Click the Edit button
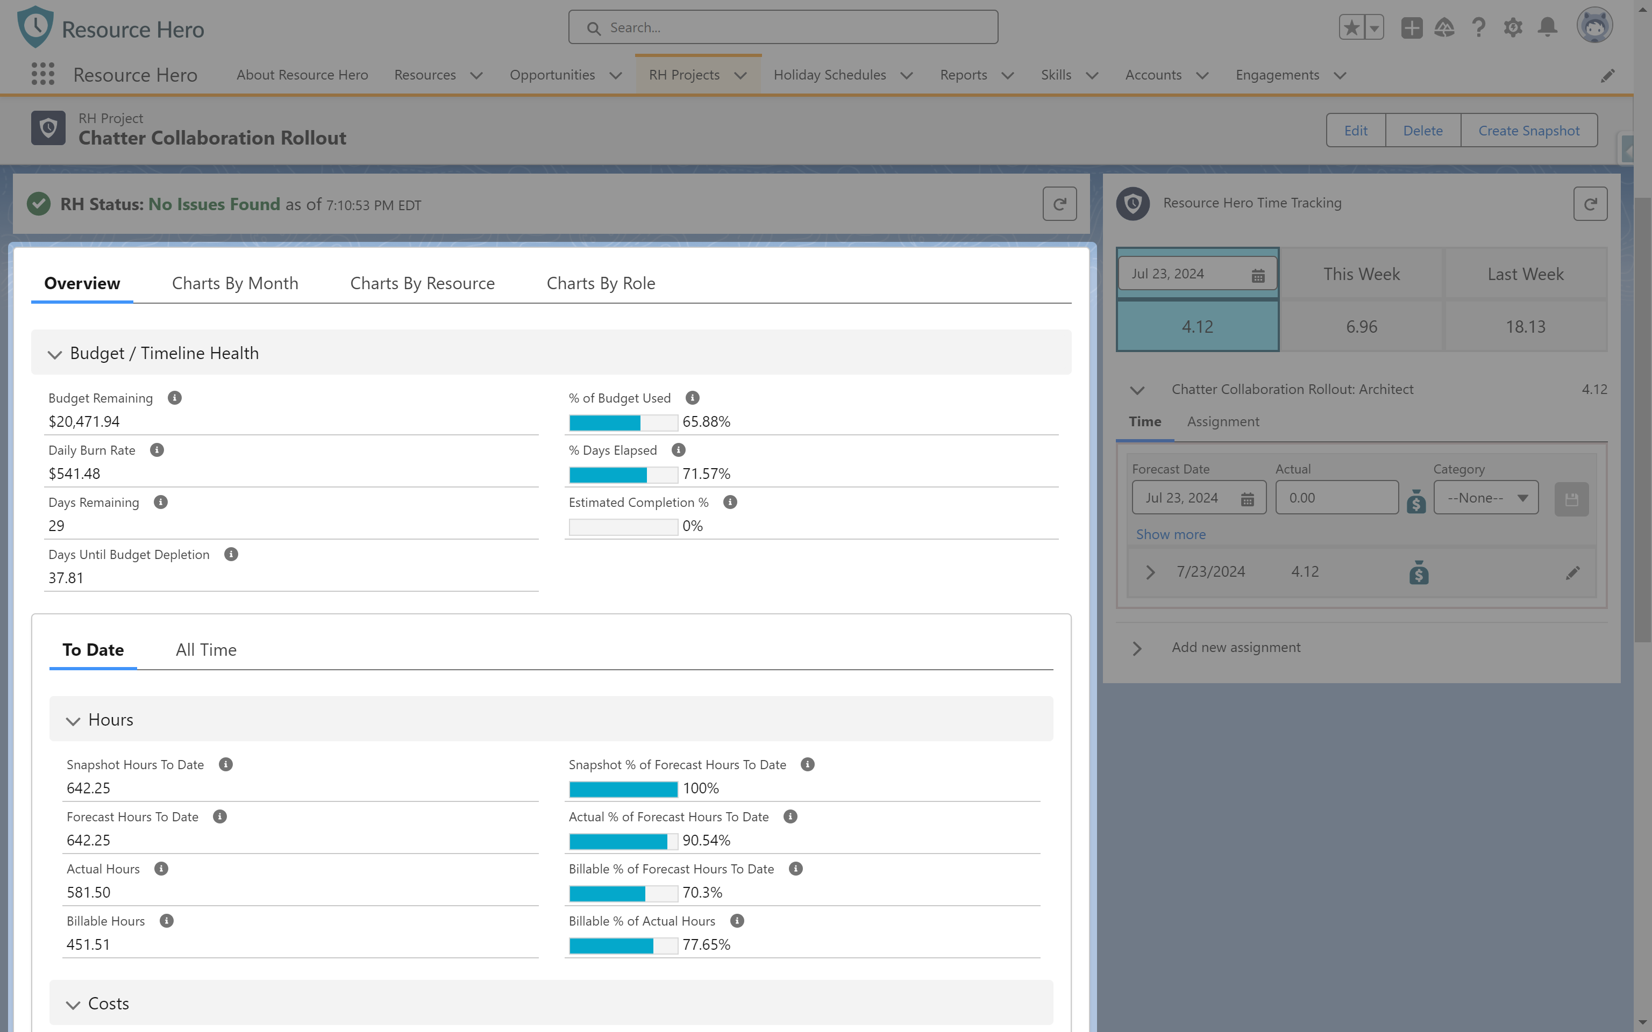Image resolution: width=1652 pixels, height=1032 pixels. pos(1356,131)
